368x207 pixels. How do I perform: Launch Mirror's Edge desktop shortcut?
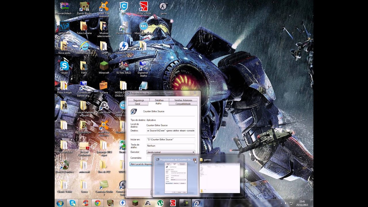click(143, 8)
